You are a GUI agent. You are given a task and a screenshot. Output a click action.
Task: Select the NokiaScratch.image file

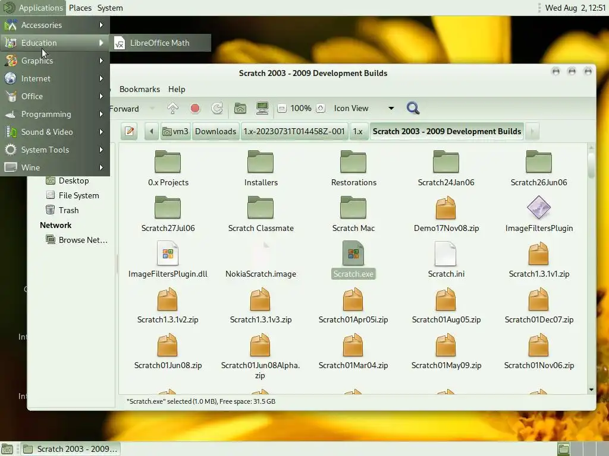260,260
